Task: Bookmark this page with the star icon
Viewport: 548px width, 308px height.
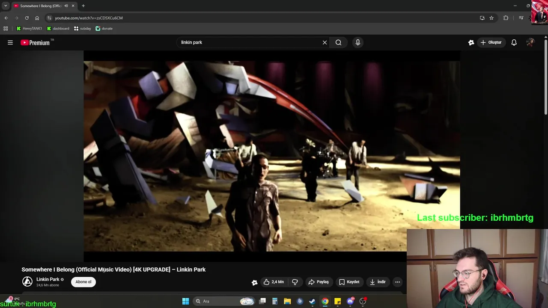Action: [x=491, y=18]
